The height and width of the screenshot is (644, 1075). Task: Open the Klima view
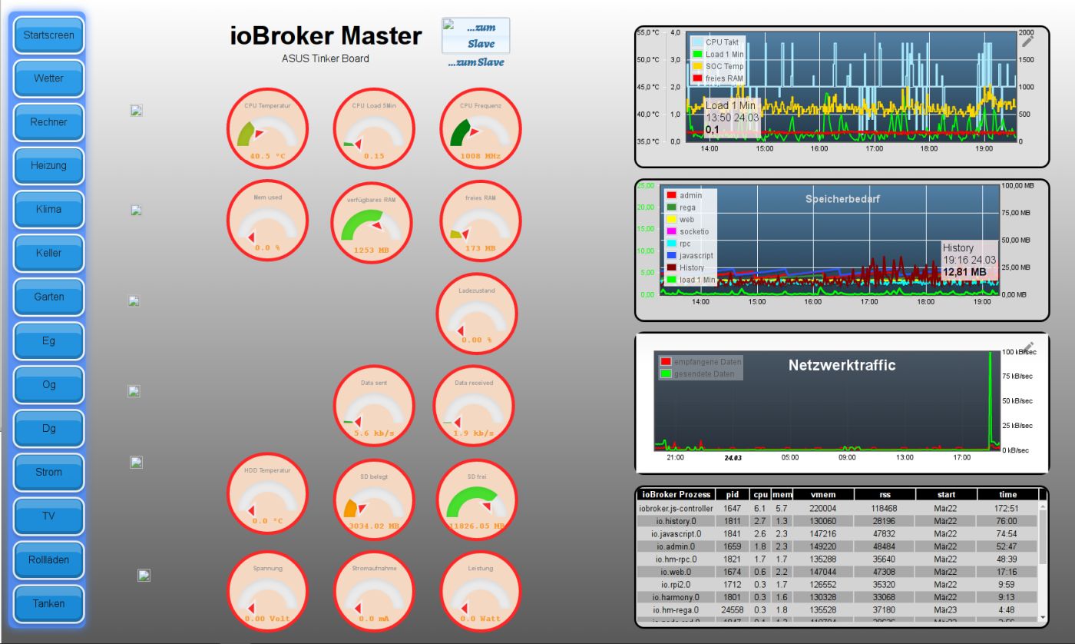pyautogui.click(x=48, y=209)
